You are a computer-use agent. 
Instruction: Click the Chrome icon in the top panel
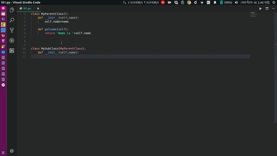(189, 3)
